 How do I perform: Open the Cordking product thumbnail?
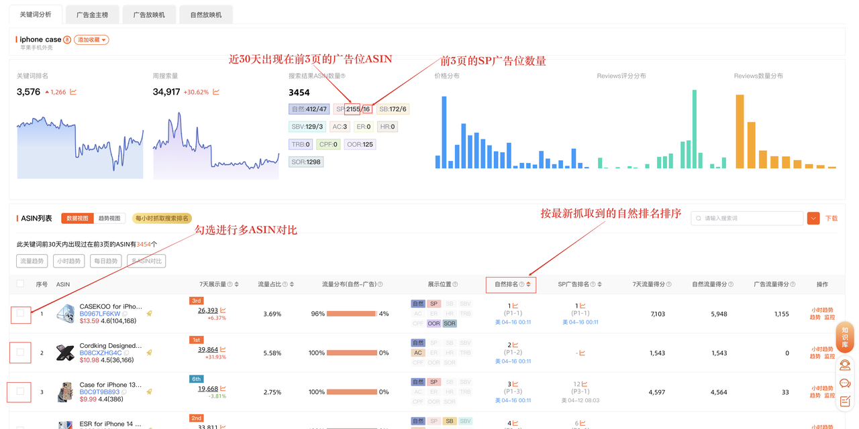pyautogui.click(x=66, y=353)
